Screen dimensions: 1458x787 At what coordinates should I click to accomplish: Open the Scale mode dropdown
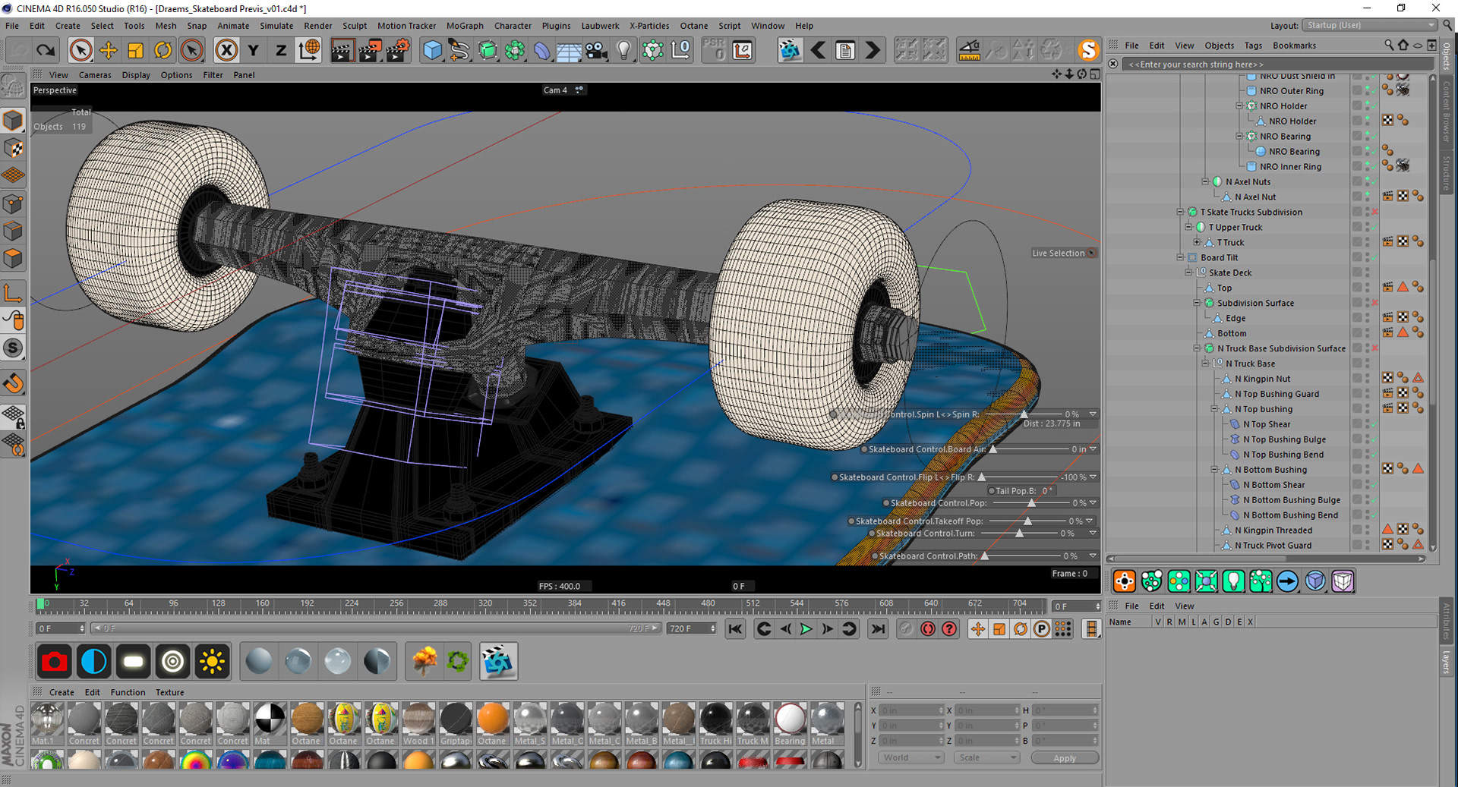click(986, 757)
